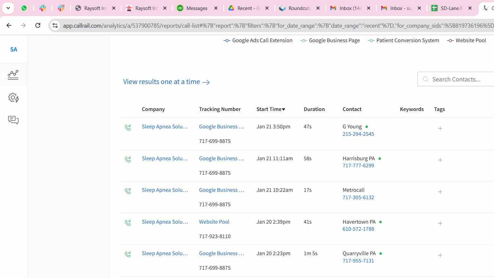Click the Keywords column header
The width and height of the screenshot is (494, 278).
click(x=412, y=109)
